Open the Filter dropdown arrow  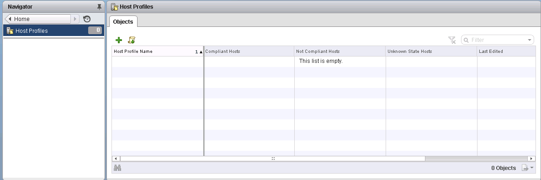tap(530, 40)
